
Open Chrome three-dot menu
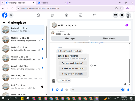132,8
